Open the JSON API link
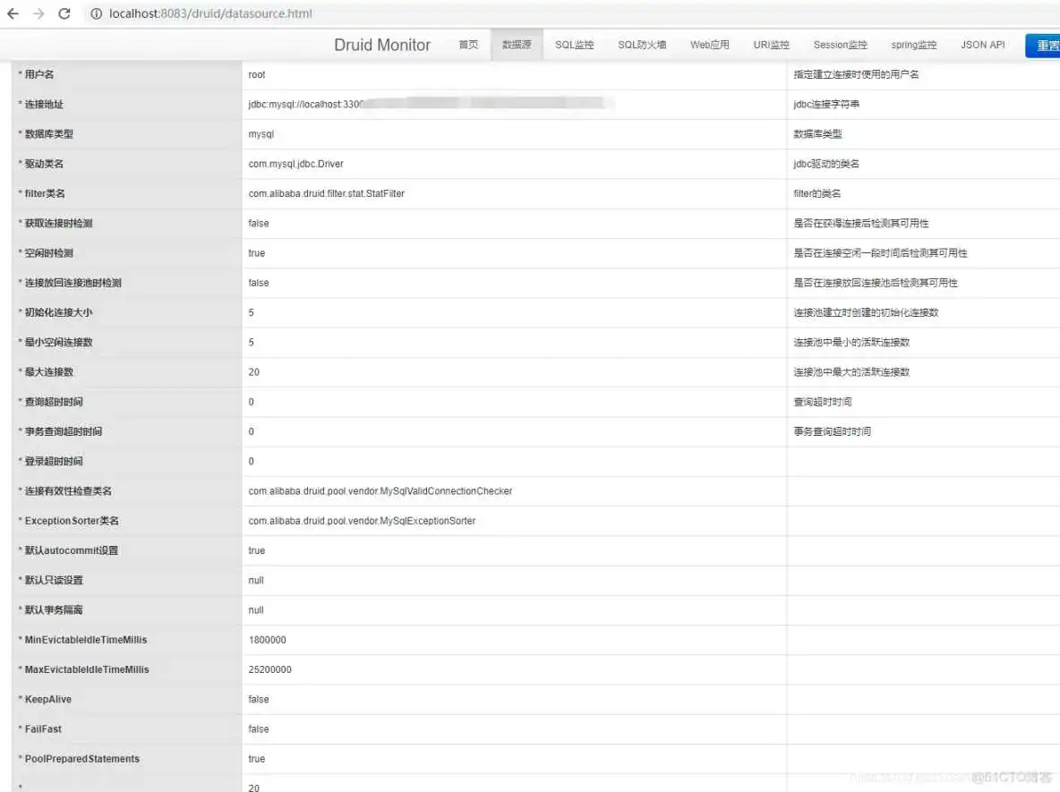The image size is (1060, 792). pos(982,45)
